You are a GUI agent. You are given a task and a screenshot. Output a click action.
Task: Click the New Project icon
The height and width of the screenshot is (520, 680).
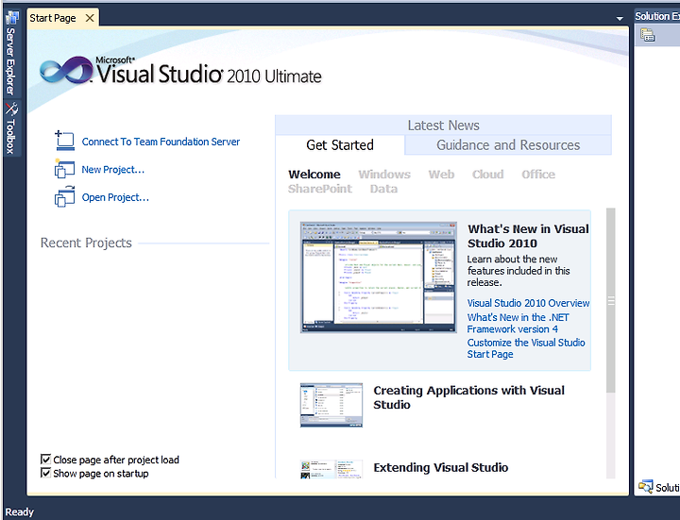(64, 169)
